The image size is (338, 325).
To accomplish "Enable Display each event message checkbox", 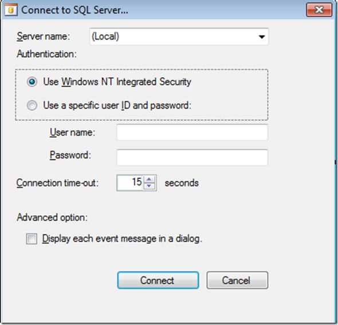I will pos(32,239).
